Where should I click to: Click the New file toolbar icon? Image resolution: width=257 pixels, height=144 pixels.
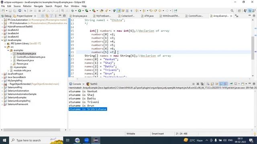pyautogui.click(x=3, y=11)
